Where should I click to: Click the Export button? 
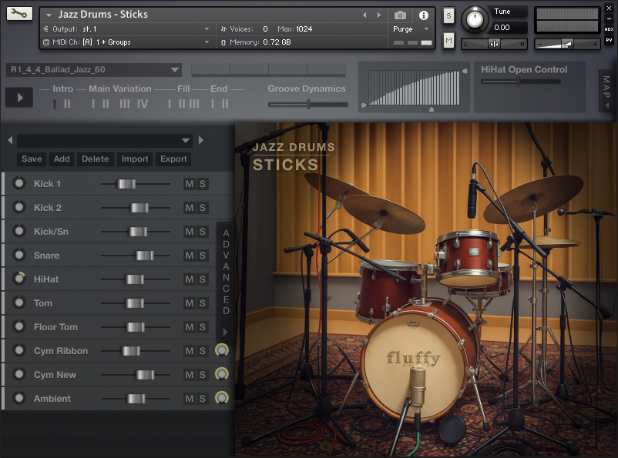(173, 159)
